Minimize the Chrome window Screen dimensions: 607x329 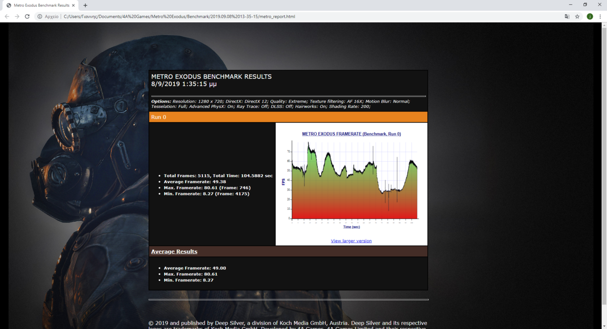pos(570,5)
